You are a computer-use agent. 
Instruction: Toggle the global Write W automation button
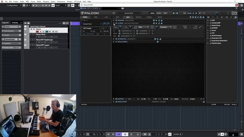point(46,5)
